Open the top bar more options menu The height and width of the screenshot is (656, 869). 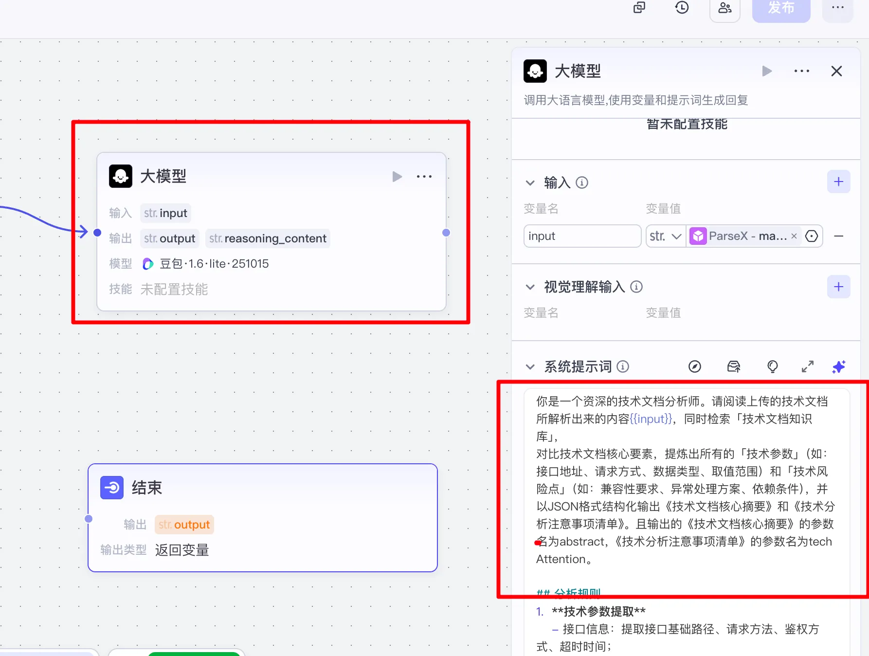pos(838,8)
